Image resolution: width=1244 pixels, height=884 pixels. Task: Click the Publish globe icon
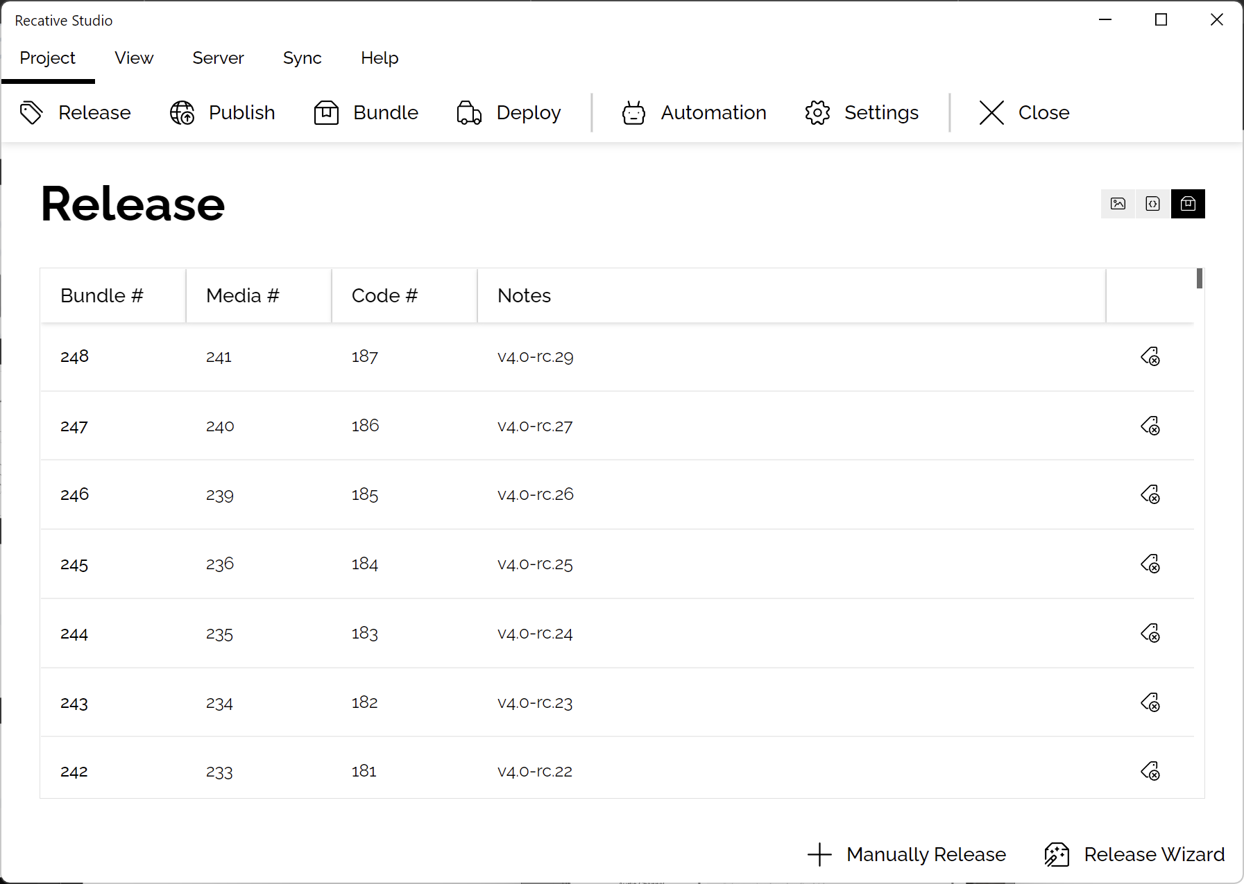[x=182, y=112]
